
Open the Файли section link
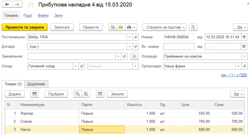pyautogui.click(x=43, y=15)
